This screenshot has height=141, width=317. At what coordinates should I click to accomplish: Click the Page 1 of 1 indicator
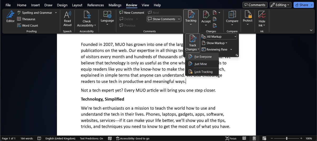pos(9,138)
